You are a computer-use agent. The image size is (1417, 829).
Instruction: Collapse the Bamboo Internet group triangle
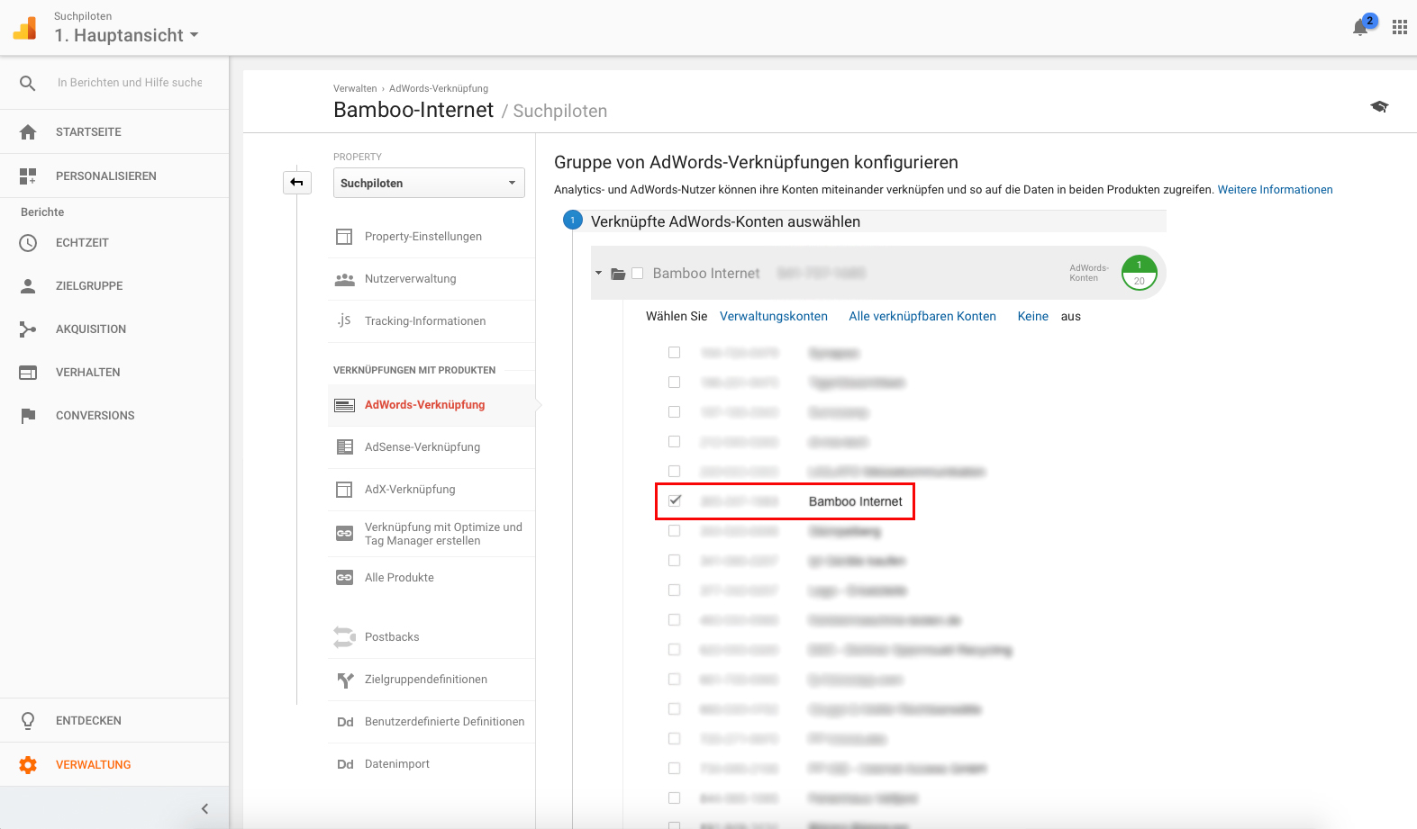(598, 273)
